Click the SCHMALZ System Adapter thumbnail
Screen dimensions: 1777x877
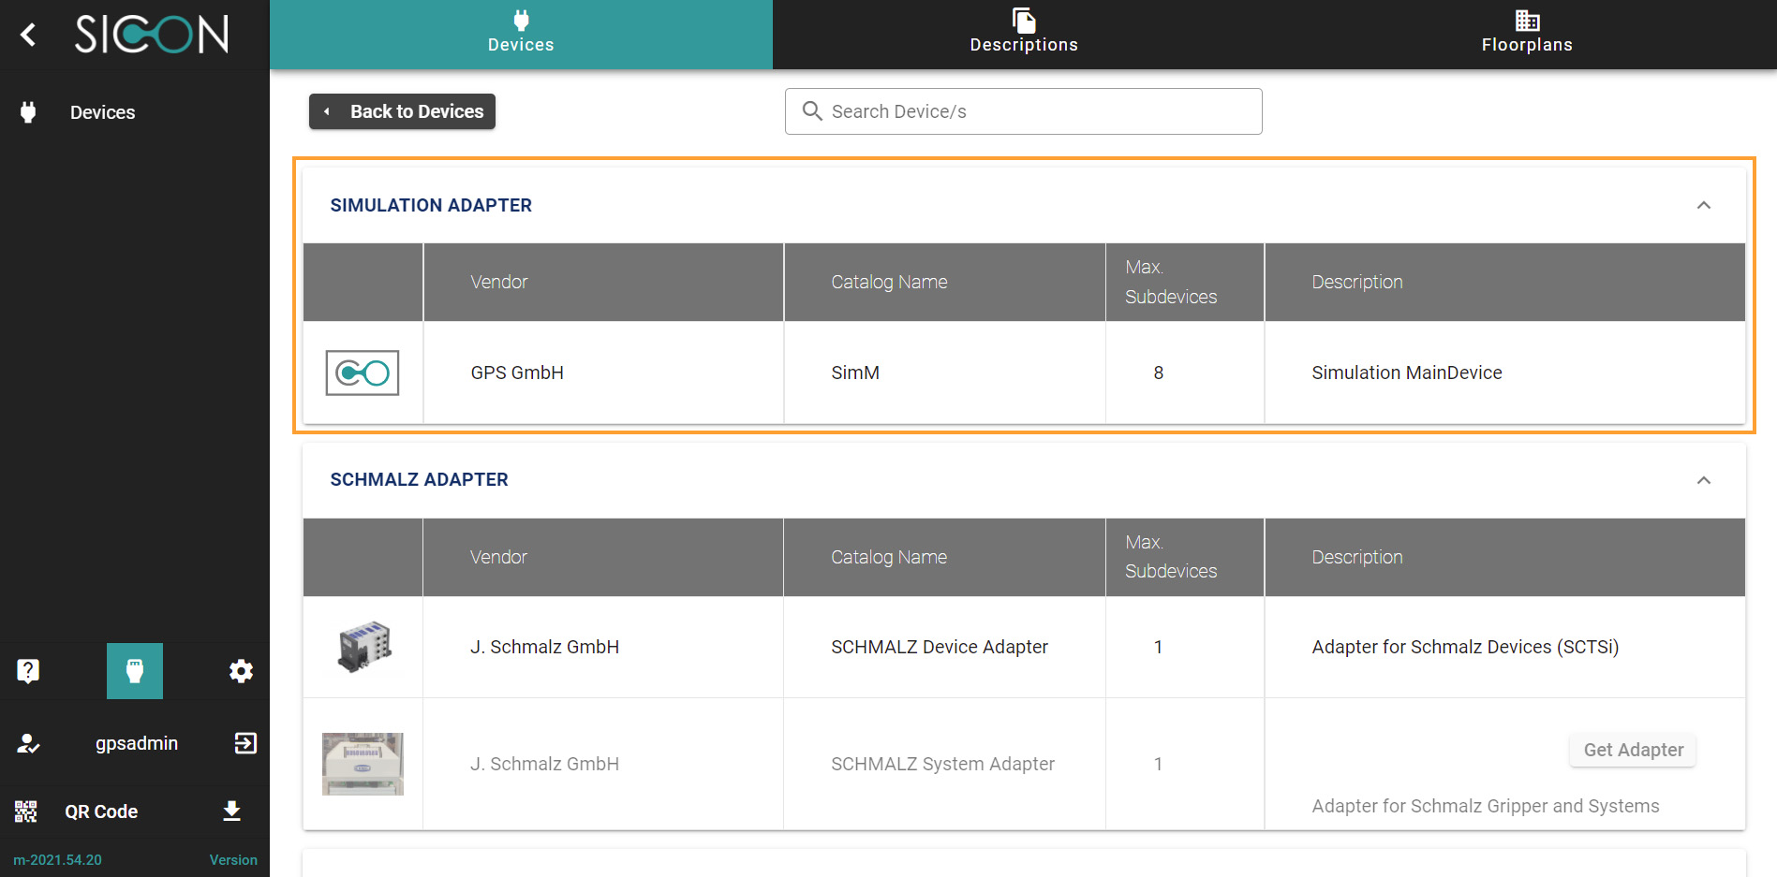click(363, 764)
